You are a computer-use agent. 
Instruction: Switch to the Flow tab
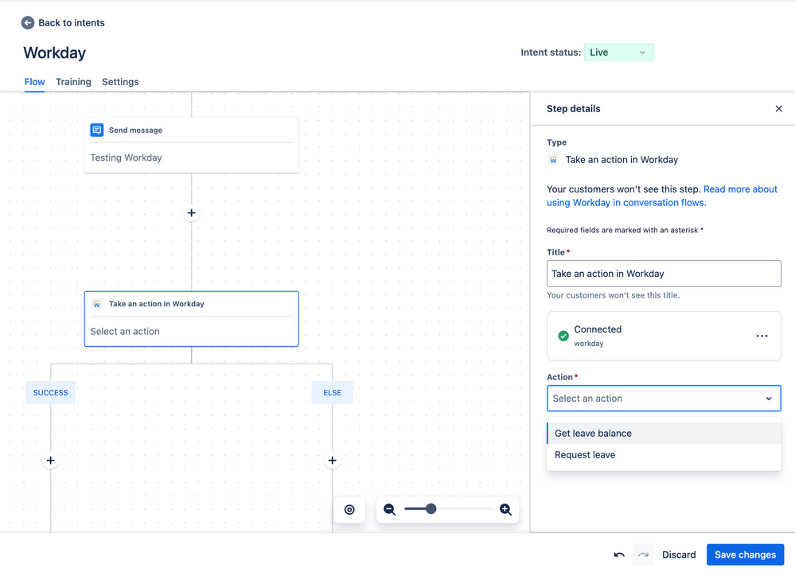coord(34,82)
